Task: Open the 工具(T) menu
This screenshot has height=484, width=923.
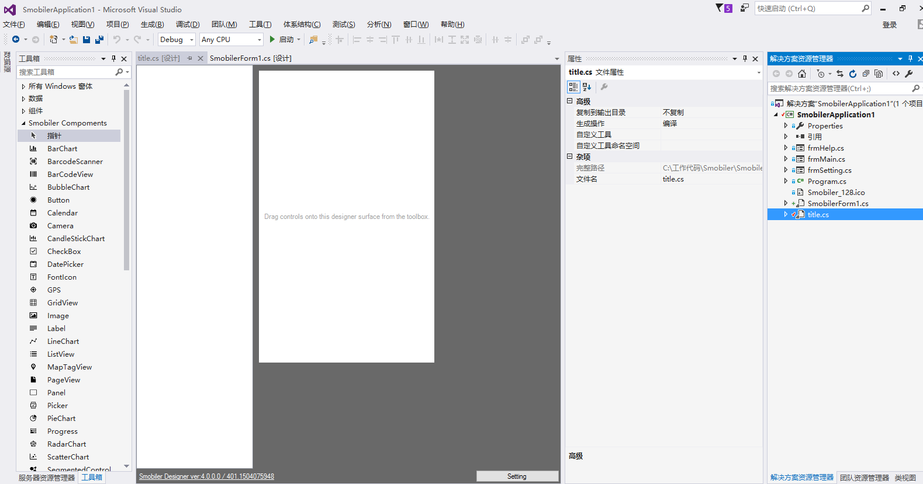Action: (260, 25)
